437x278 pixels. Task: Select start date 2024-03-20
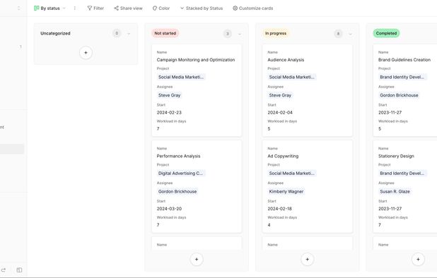pos(169,209)
